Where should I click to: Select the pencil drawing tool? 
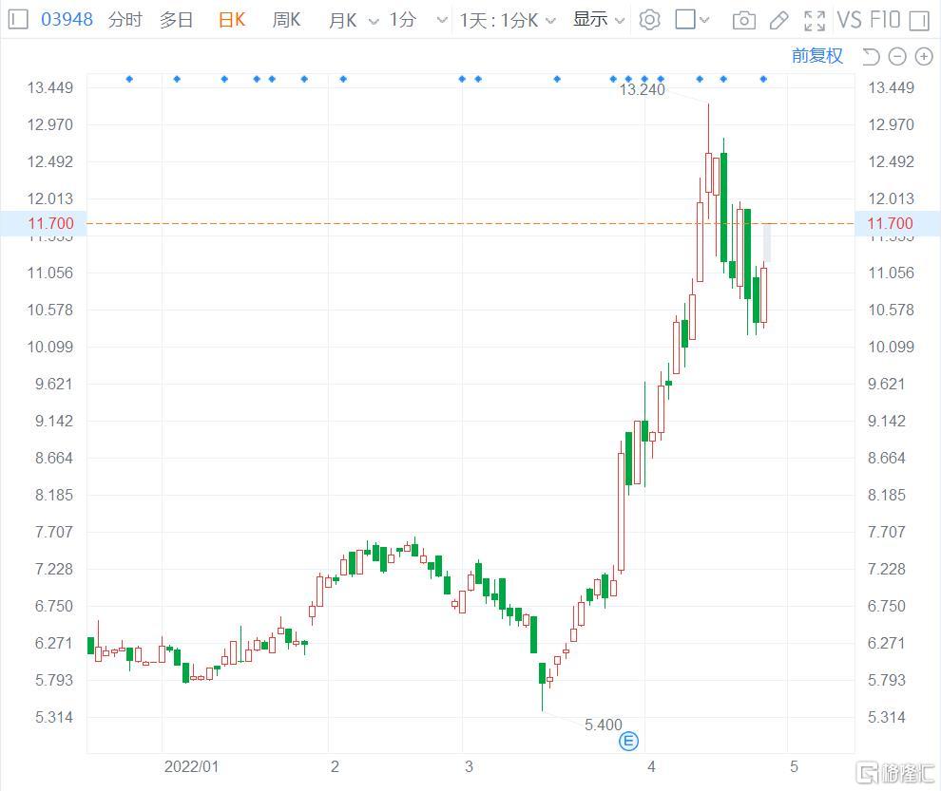[778, 20]
